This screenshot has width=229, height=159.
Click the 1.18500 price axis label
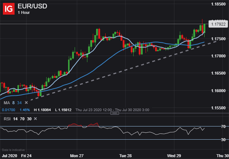tap(218, 4)
